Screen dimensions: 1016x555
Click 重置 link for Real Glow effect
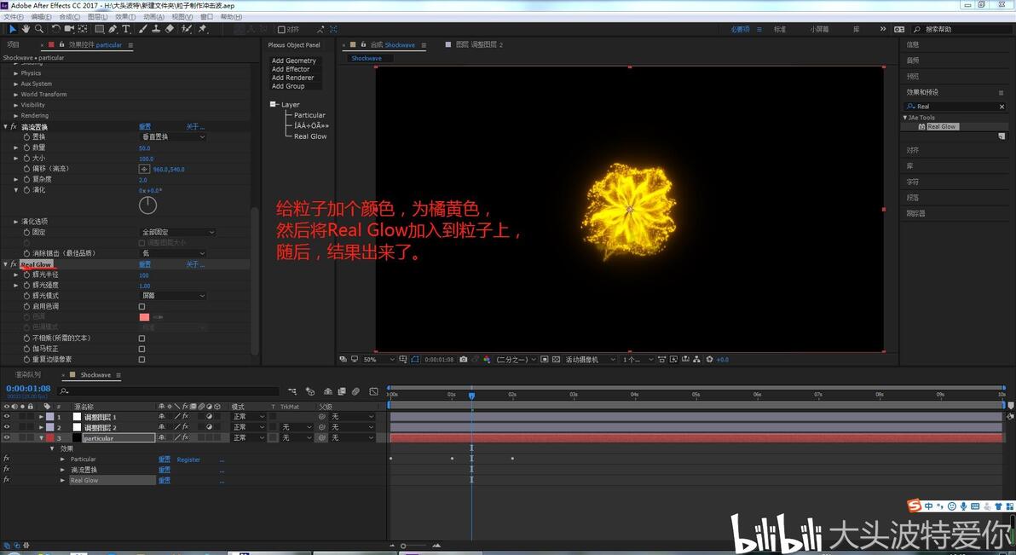coord(145,264)
